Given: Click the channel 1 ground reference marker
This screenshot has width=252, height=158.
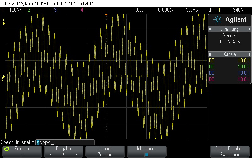Looking at the screenshot, I should click(x=3, y=78).
